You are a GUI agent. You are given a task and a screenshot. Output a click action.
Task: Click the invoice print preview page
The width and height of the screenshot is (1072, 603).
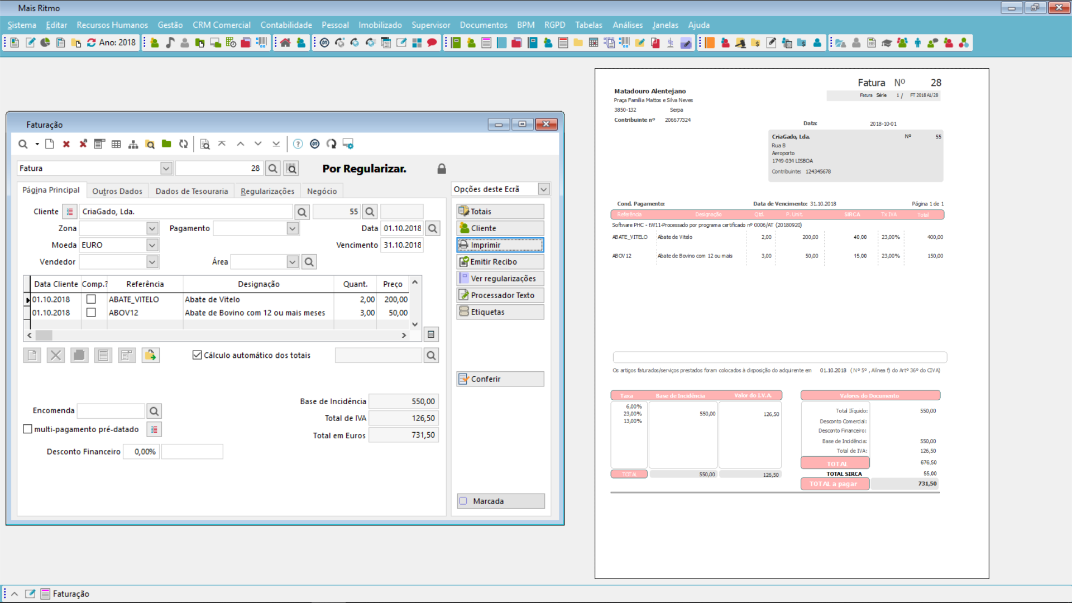tap(792, 323)
